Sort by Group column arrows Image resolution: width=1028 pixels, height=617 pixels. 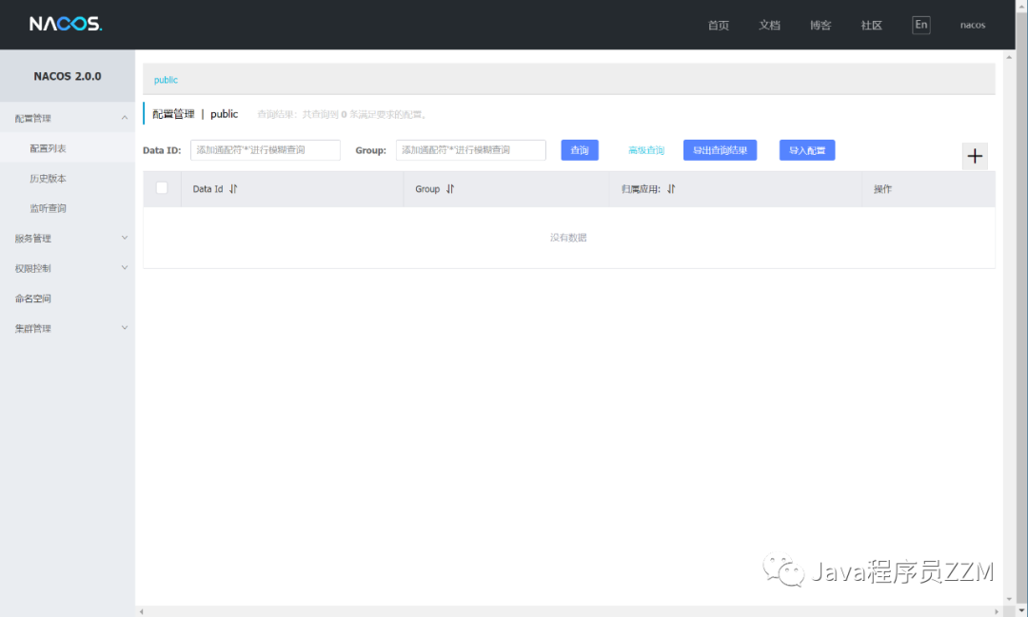(x=449, y=188)
